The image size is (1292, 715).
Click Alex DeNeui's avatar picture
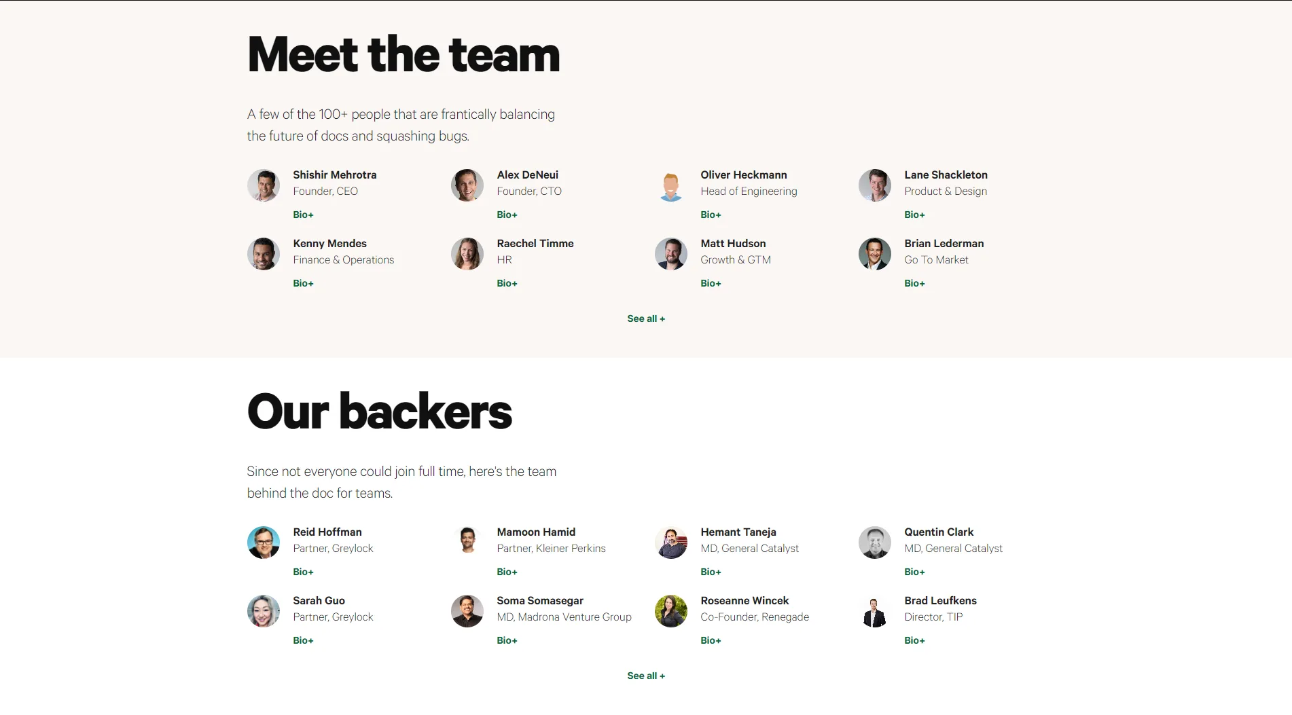tap(467, 185)
